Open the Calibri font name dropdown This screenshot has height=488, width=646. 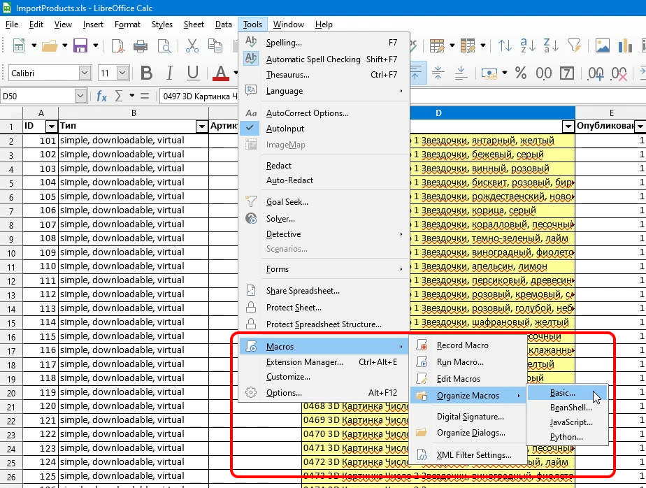85,73
